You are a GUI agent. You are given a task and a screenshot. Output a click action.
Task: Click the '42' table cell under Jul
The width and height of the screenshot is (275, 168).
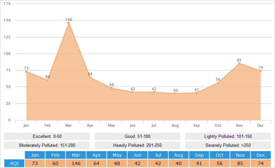[158, 163]
